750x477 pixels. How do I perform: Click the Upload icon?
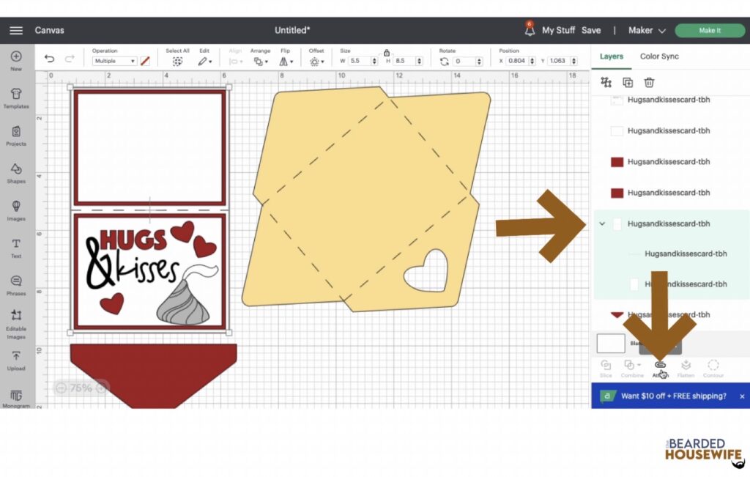[x=16, y=360]
